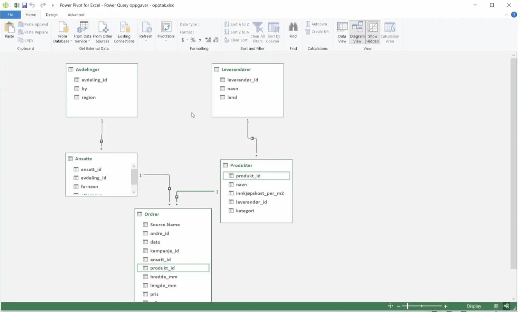Toggle Show Hidden
This screenshot has height=312, width=518.
(373, 32)
